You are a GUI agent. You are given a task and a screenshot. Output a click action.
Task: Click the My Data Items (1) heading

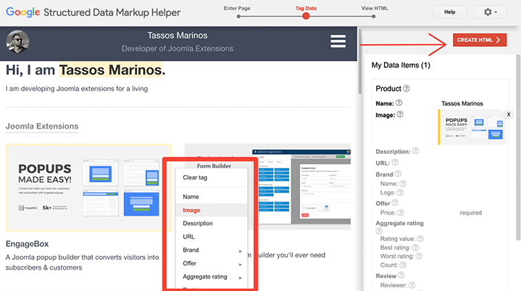tap(401, 65)
